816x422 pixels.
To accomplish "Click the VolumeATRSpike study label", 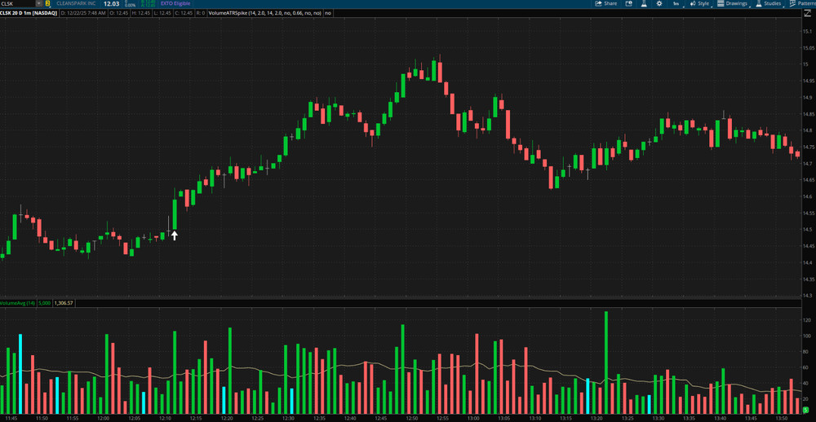I will [264, 12].
